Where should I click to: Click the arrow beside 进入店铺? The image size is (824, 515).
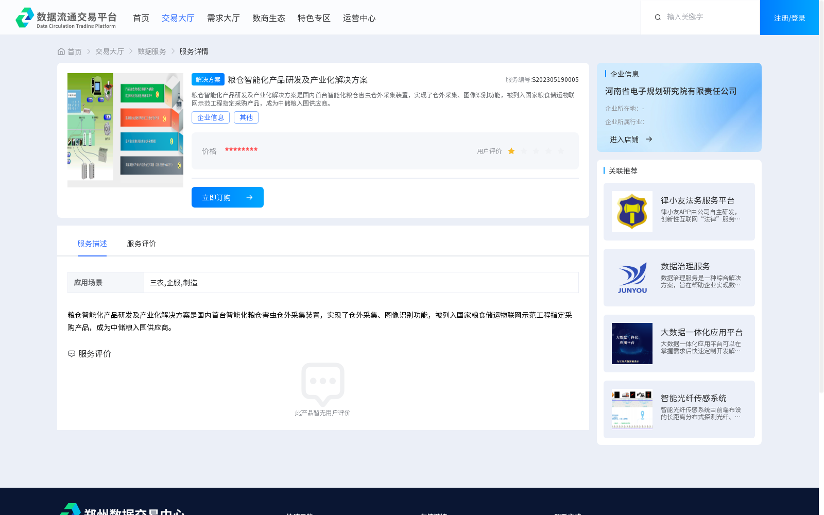649,139
